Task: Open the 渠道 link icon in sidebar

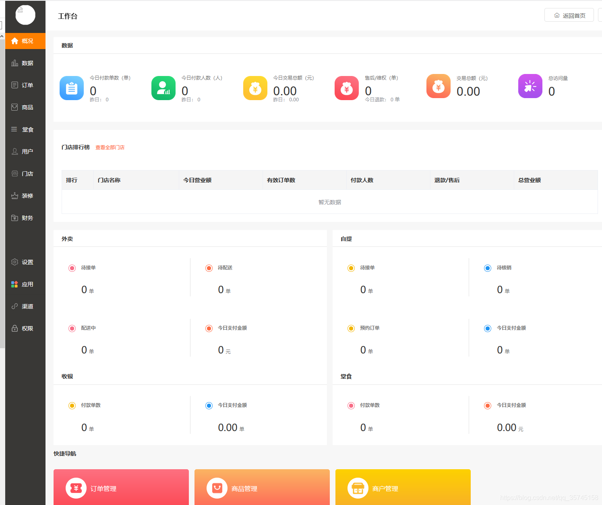Action: pyautogui.click(x=14, y=306)
